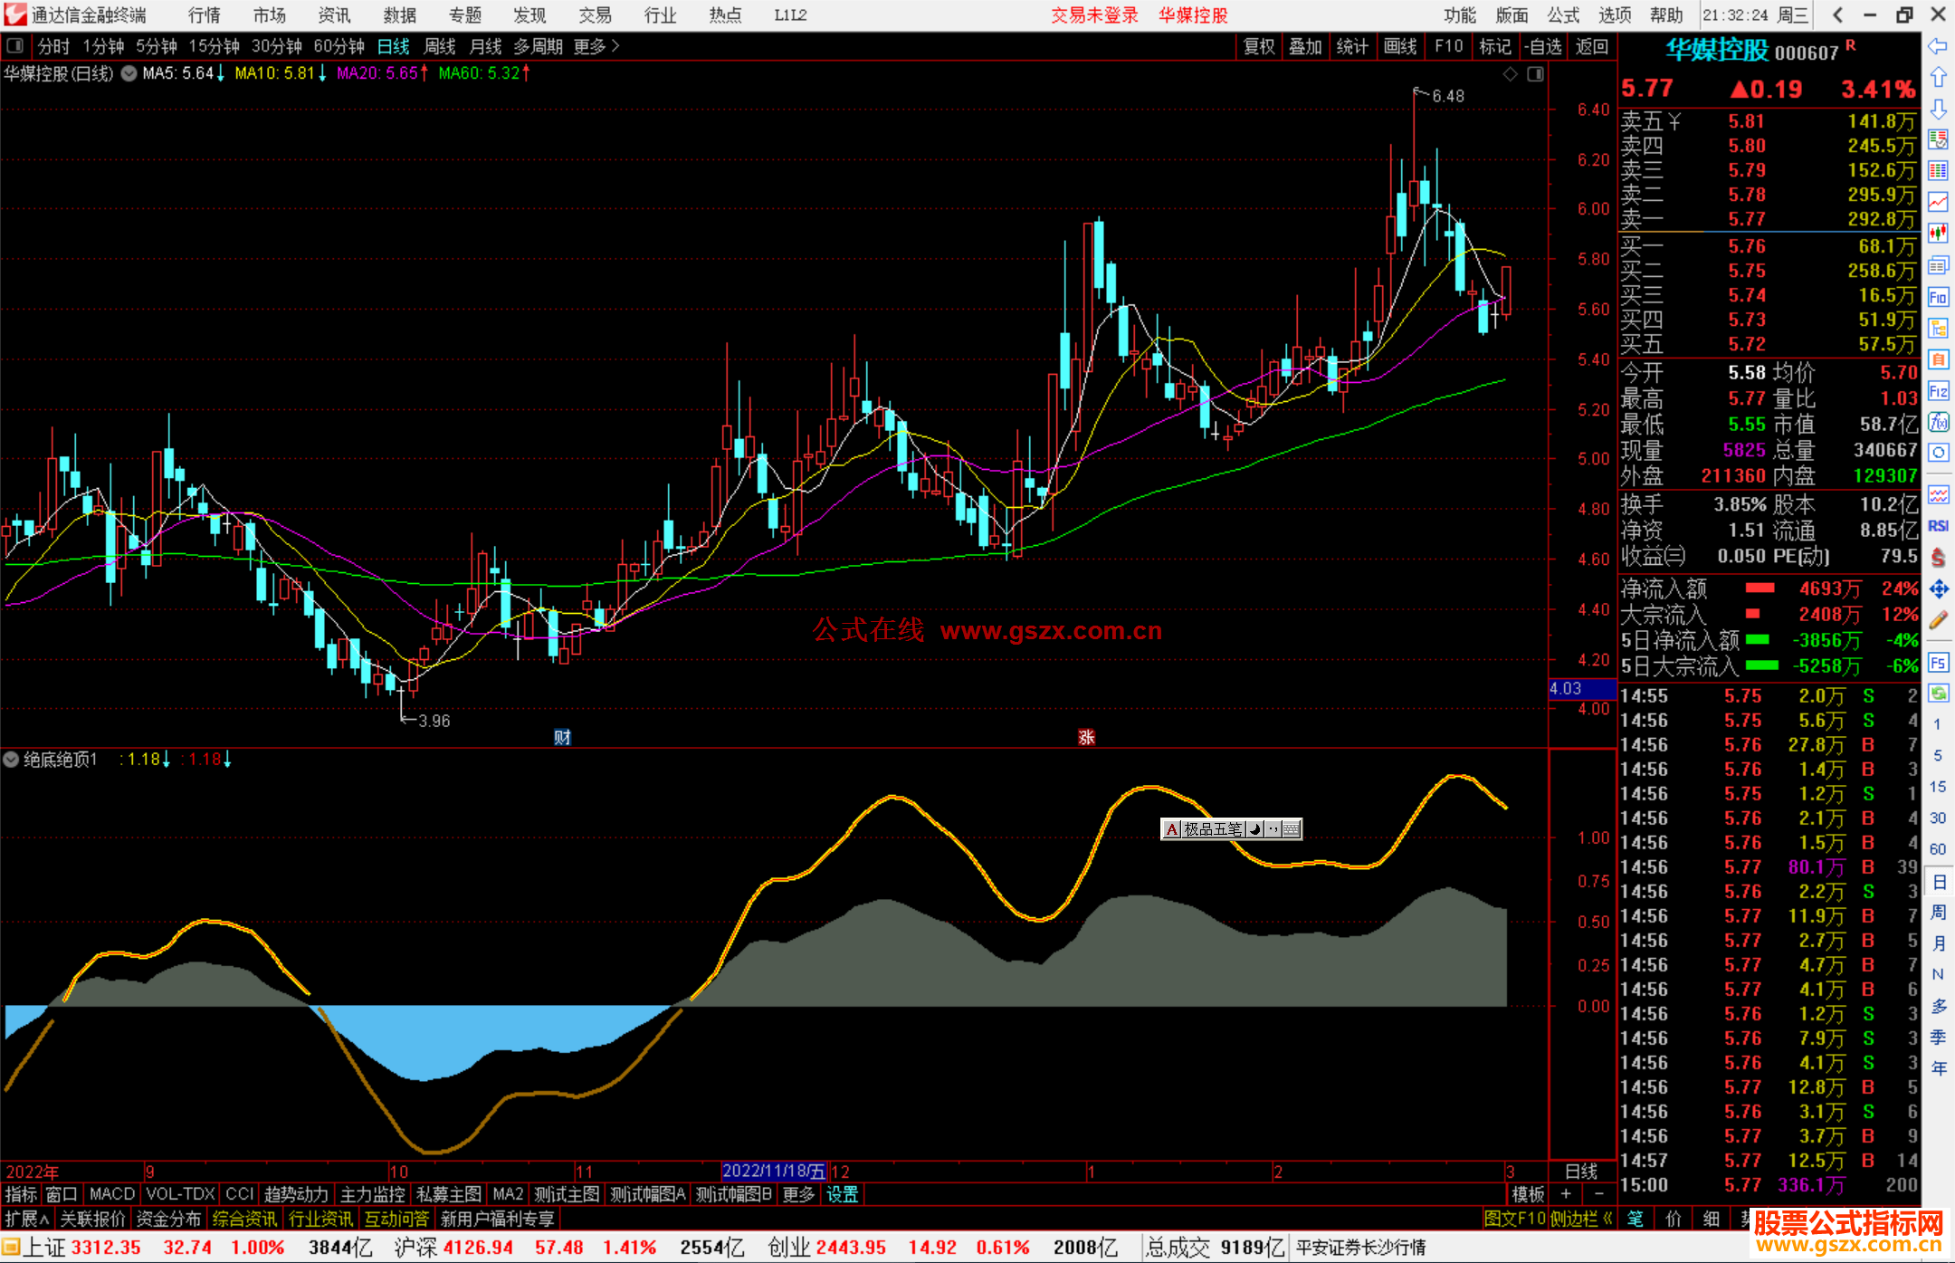Image resolution: width=1955 pixels, height=1263 pixels.
Task: Open the F12 trading sidebar icon
Action: click(x=1938, y=391)
